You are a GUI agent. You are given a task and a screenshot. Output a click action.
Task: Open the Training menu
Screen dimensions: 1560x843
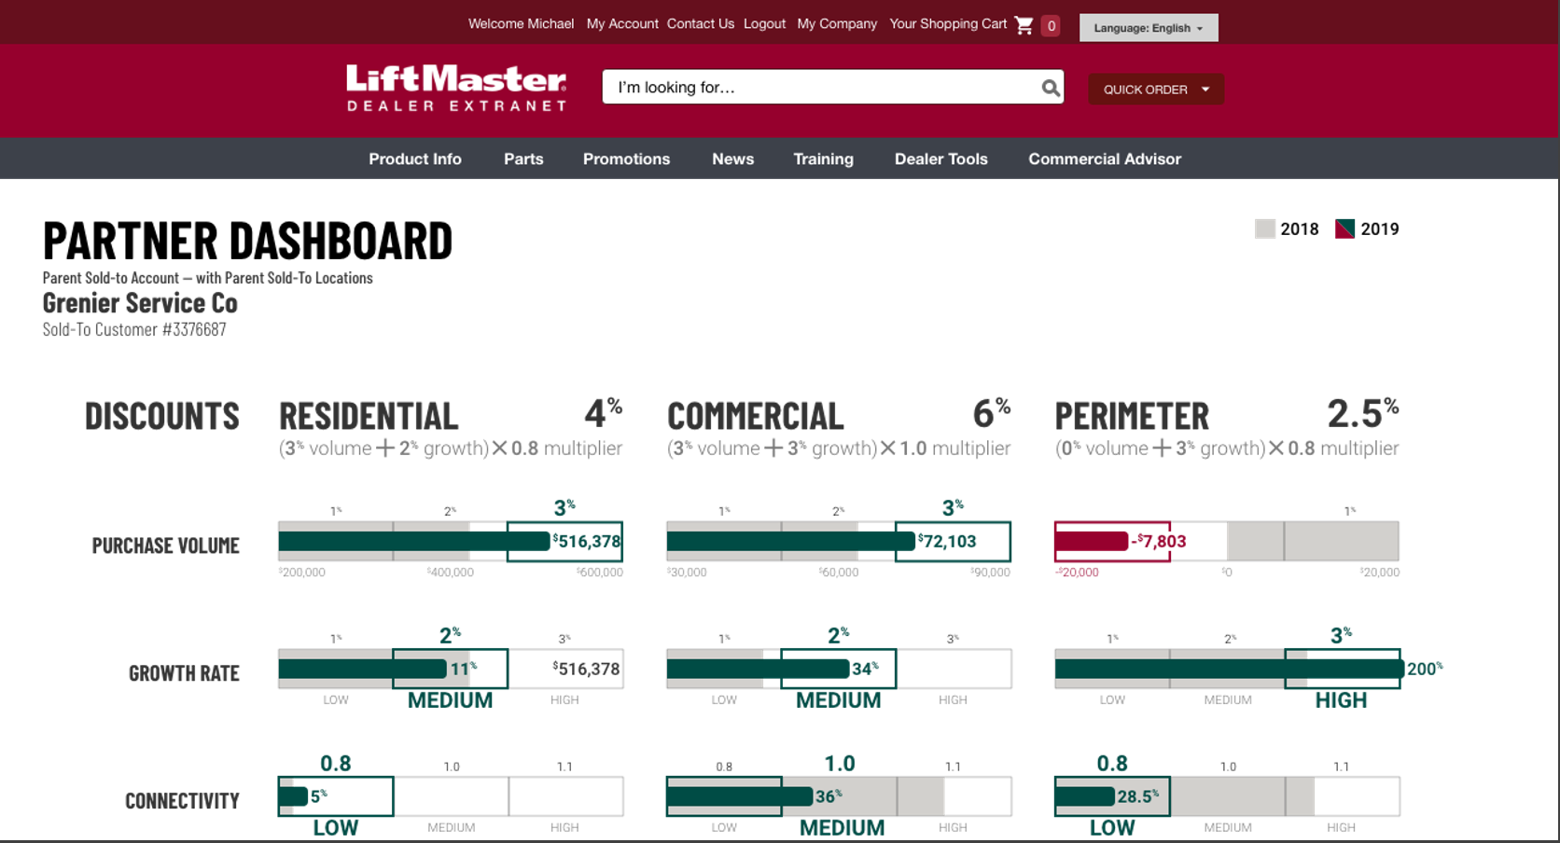tap(823, 159)
